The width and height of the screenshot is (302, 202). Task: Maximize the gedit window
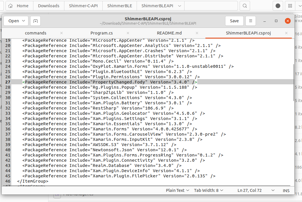pyautogui.click(x=276, y=21)
